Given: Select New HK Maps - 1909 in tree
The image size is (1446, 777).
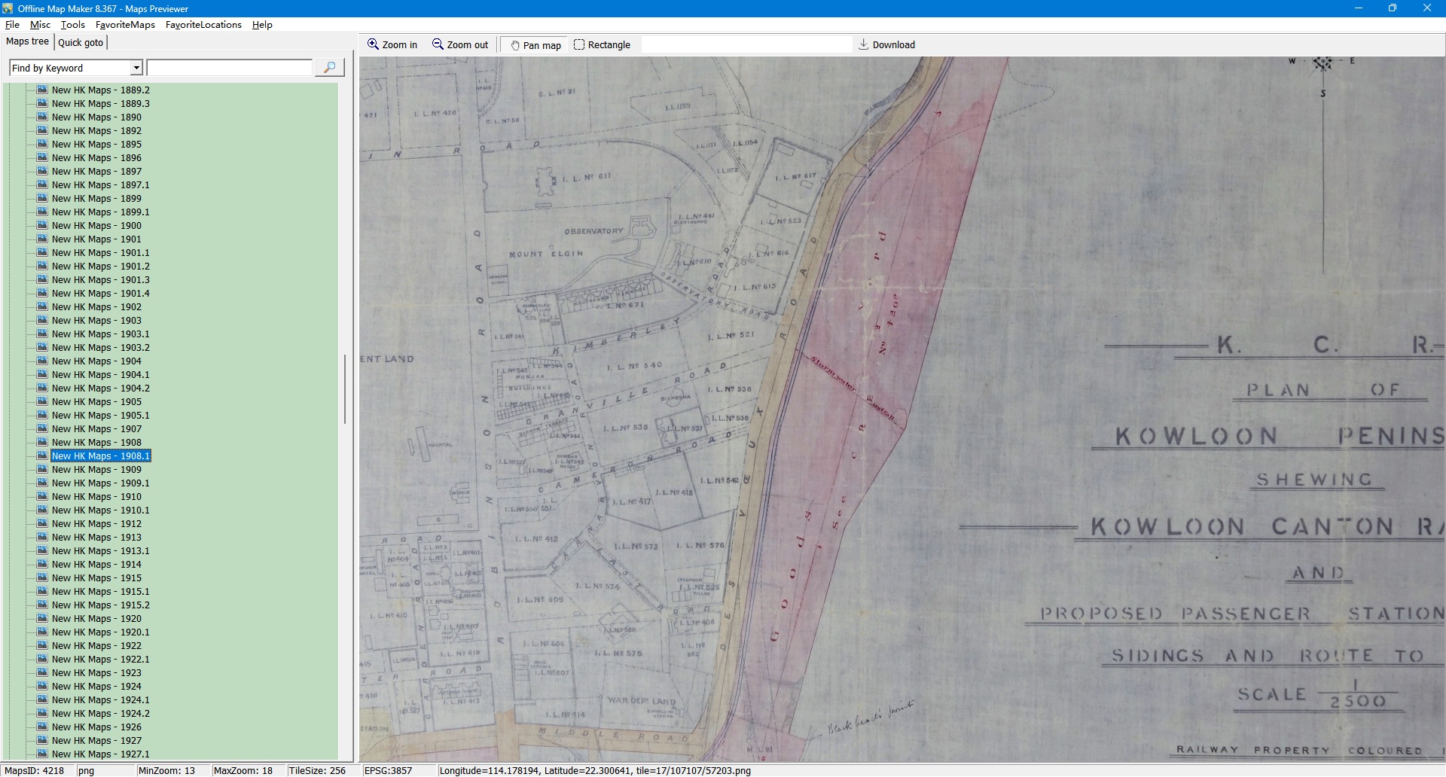Looking at the screenshot, I should [x=96, y=469].
